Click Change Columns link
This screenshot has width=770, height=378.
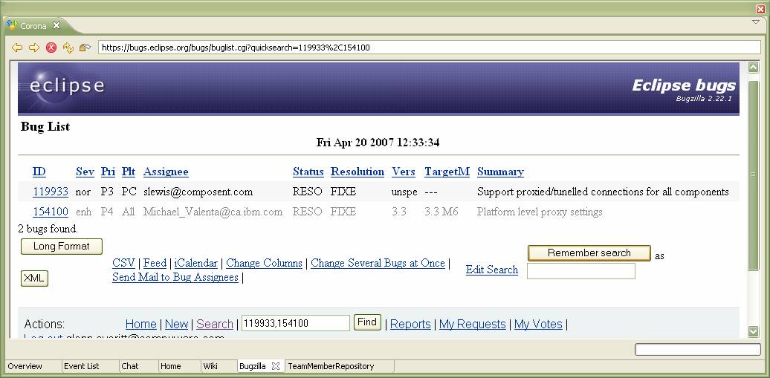pyautogui.click(x=264, y=263)
